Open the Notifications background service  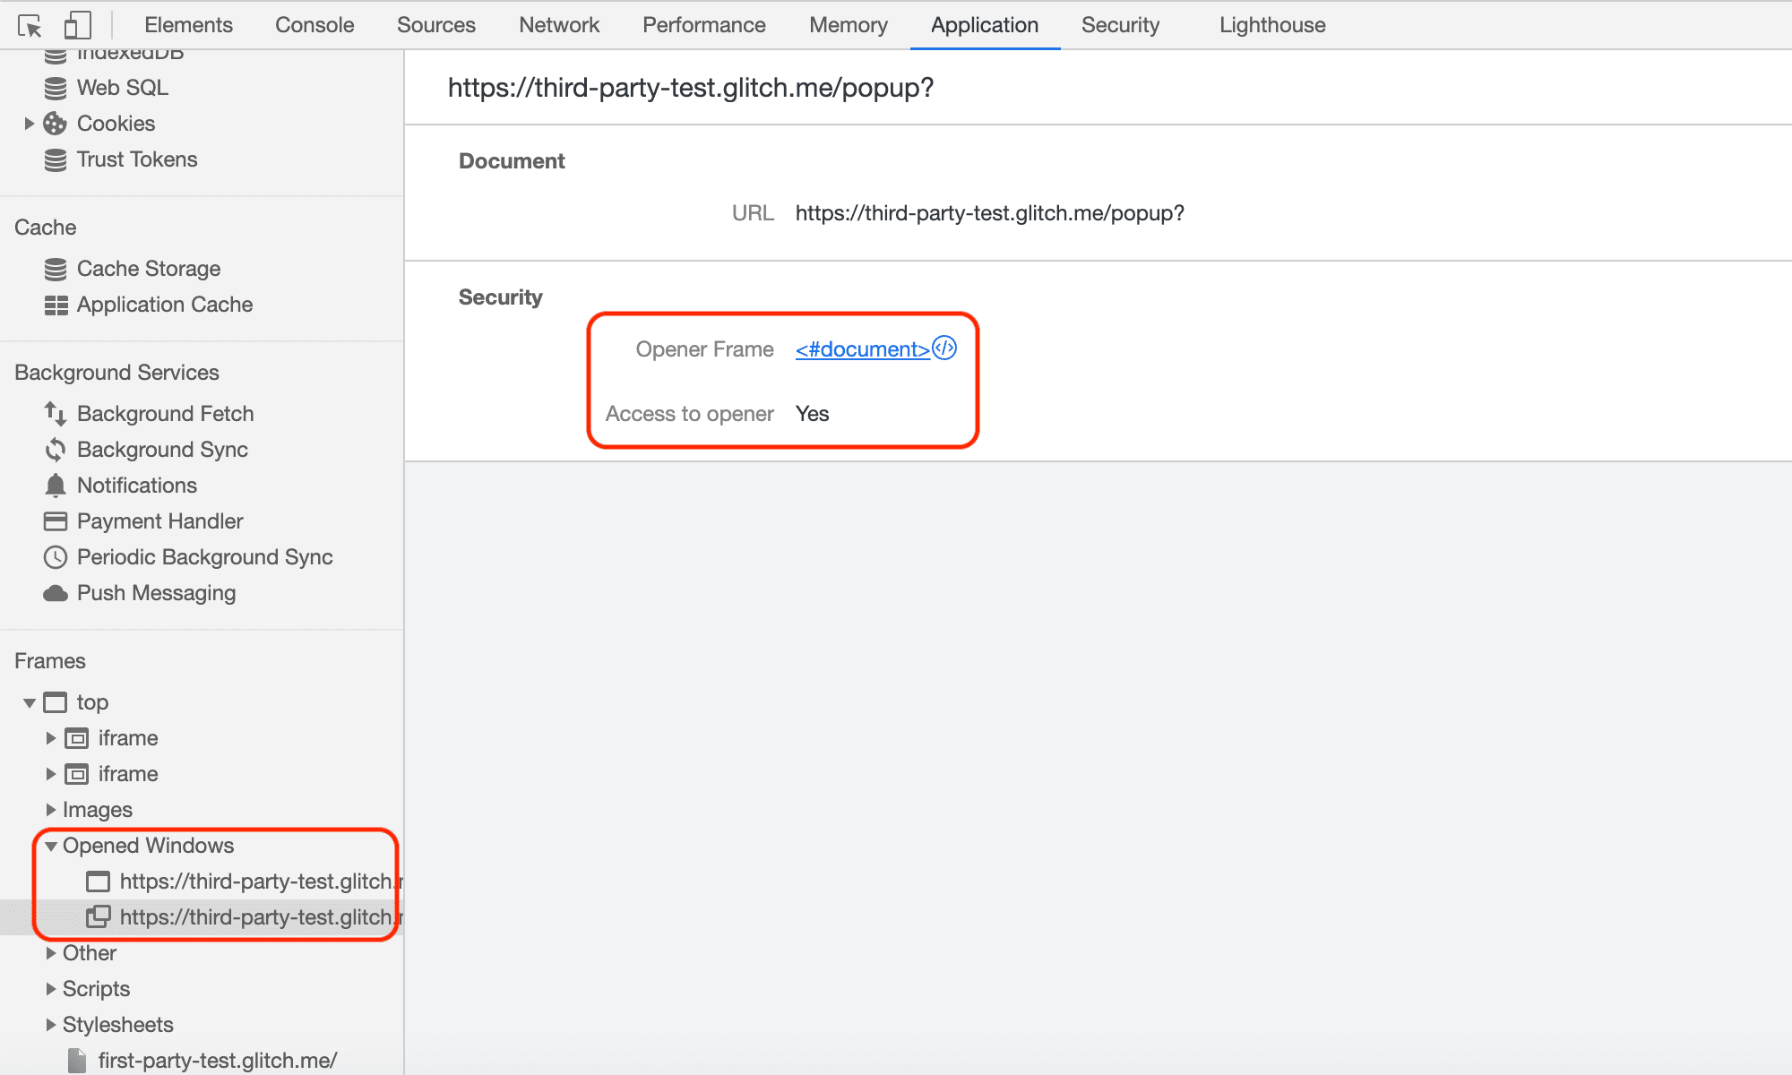(135, 485)
